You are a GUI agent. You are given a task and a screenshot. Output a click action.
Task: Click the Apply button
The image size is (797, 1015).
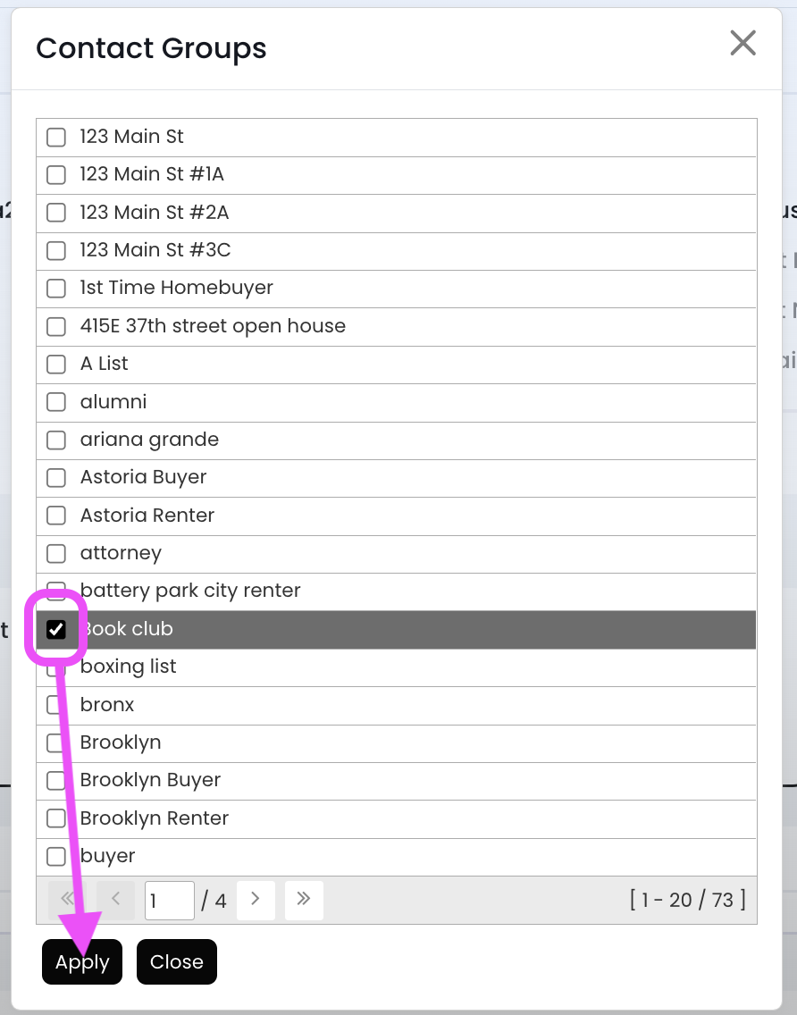tap(82, 962)
